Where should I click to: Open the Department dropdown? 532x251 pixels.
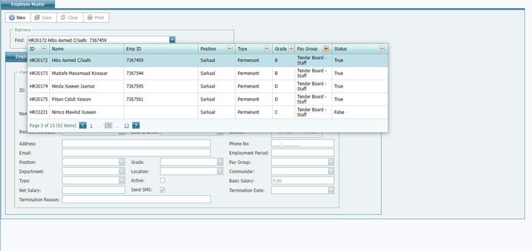click(122, 171)
